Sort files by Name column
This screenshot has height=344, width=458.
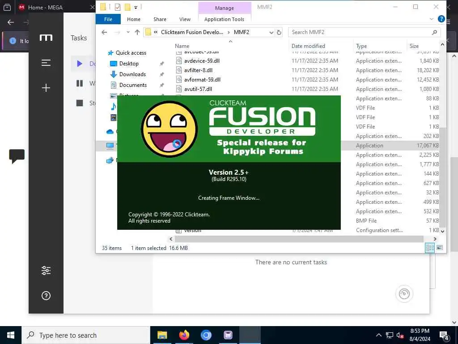tap(182, 46)
